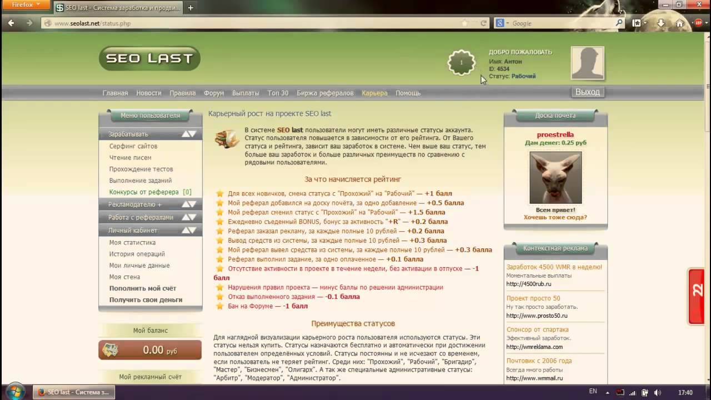Image resolution: width=711 pixels, height=400 pixels.
Task: Click the books icon beside intro text
Action: point(227,139)
